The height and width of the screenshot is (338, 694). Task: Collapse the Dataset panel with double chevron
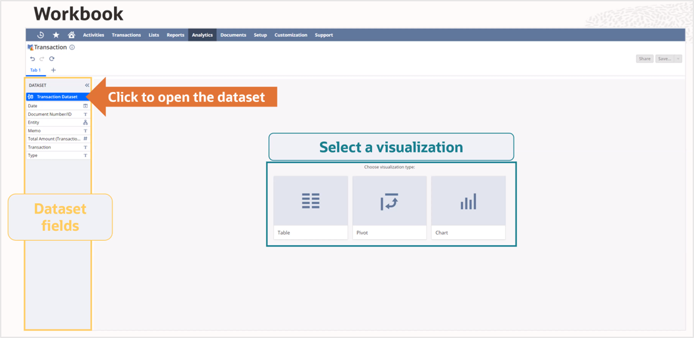[x=87, y=85]
